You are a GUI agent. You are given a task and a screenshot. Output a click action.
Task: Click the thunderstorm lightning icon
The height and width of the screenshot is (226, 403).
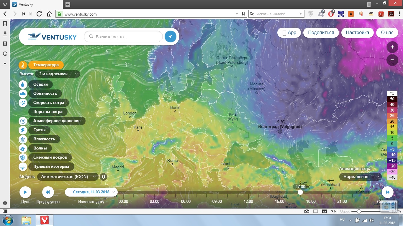click(23, 130)
